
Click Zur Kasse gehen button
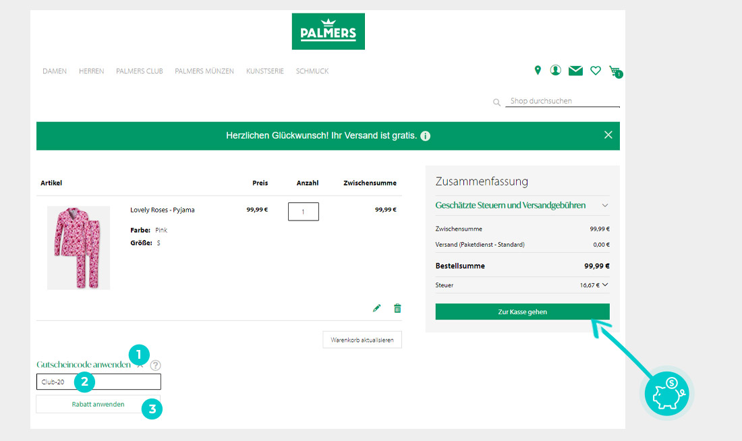[x=522, y=312]
